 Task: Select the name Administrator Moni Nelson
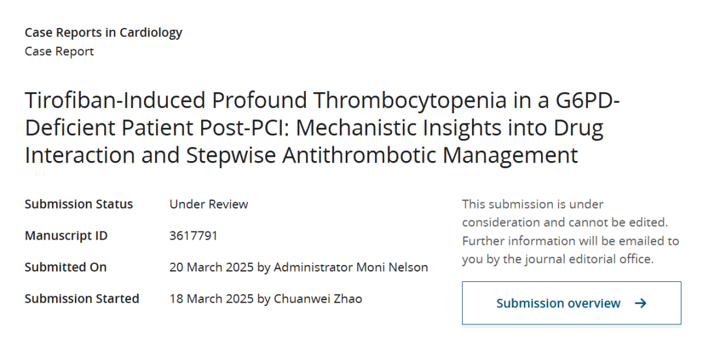point(351,267)
